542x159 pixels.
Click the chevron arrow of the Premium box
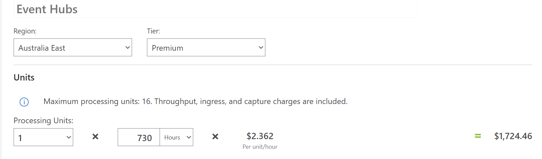261,47
